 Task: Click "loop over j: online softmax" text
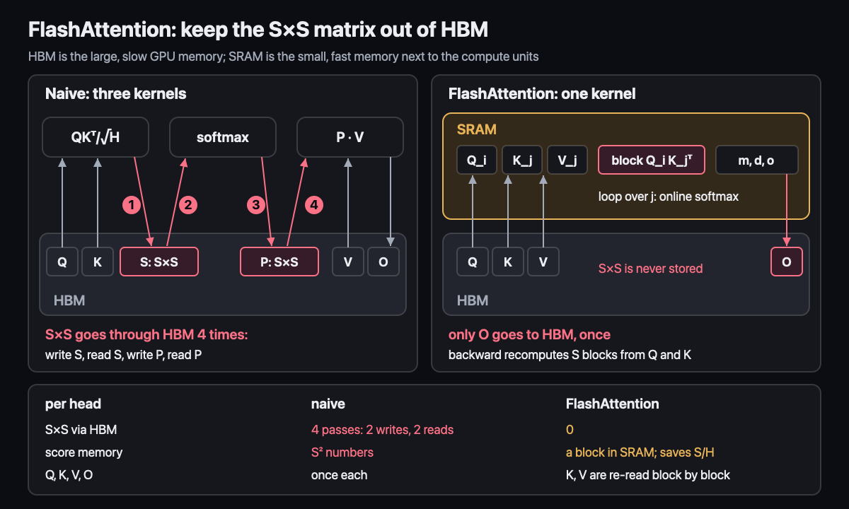click(669, 197)
